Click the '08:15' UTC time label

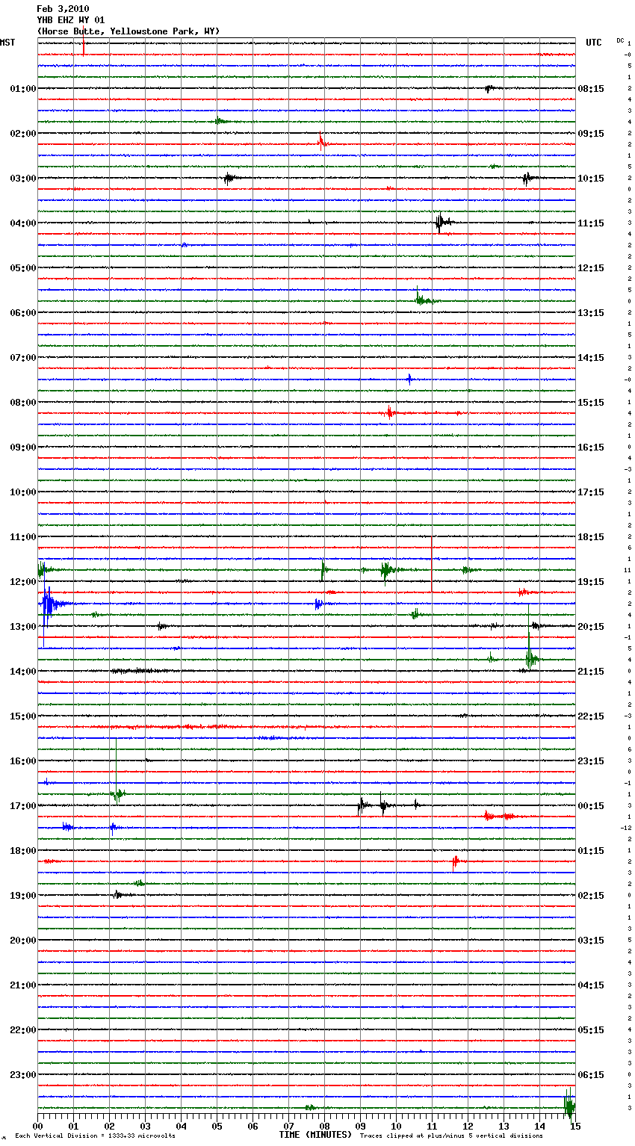pyautogui.click(x=591, y=89)
